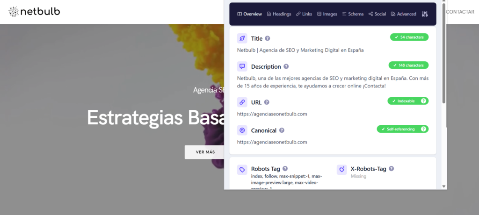This screenshot has height=215, width=479.
Task: Switch to the Images tab
Action: (x=327, y=14)
